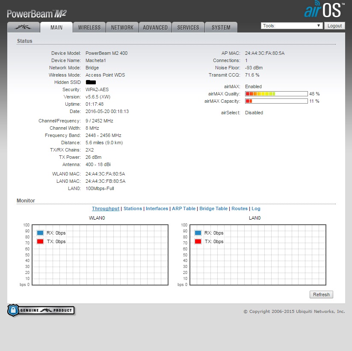Click the Device Model value PowerBeam M2 400
352x351 pixels.
(x=106, y=53)
